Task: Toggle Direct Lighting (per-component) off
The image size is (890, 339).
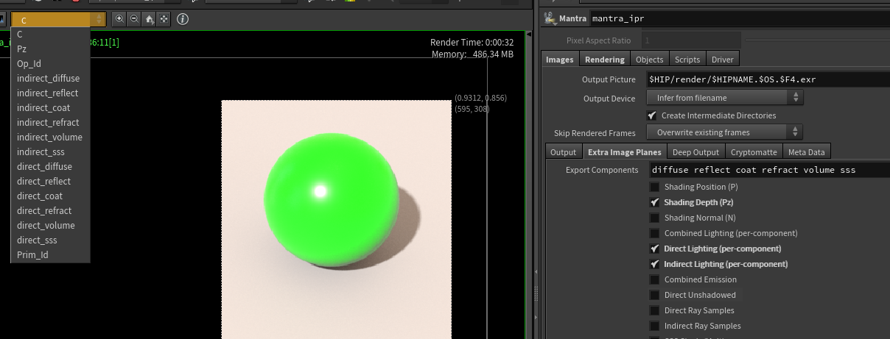Action: tap(654, 249)
